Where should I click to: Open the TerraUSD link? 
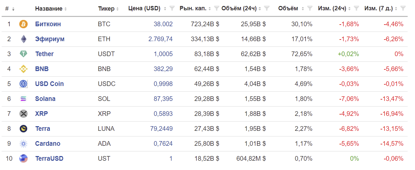coord(49,158)
